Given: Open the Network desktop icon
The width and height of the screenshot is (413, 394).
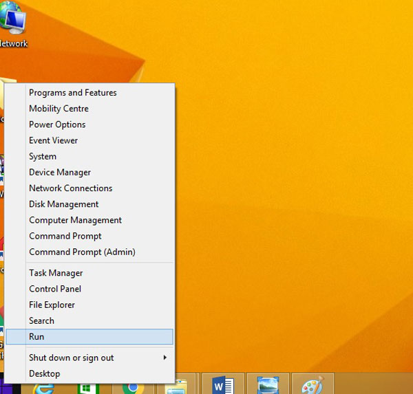Looking at the screenshot, I should (12, 24).
